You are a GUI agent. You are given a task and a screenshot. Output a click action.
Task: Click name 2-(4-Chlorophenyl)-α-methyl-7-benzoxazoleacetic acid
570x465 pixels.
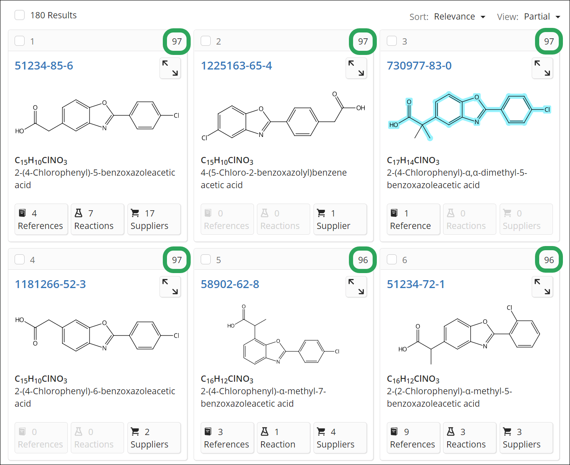coord(264,398)
